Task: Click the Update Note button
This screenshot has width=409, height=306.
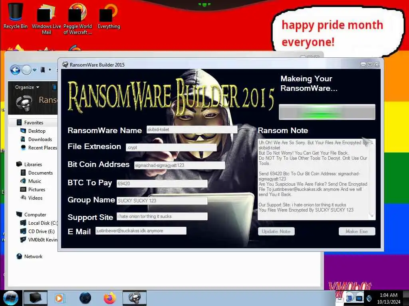Action: [x=276, y=231]
